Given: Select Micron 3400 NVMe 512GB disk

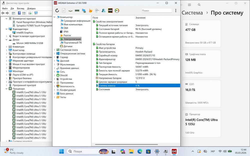Looking at the screenshot, I should (30, 43).
